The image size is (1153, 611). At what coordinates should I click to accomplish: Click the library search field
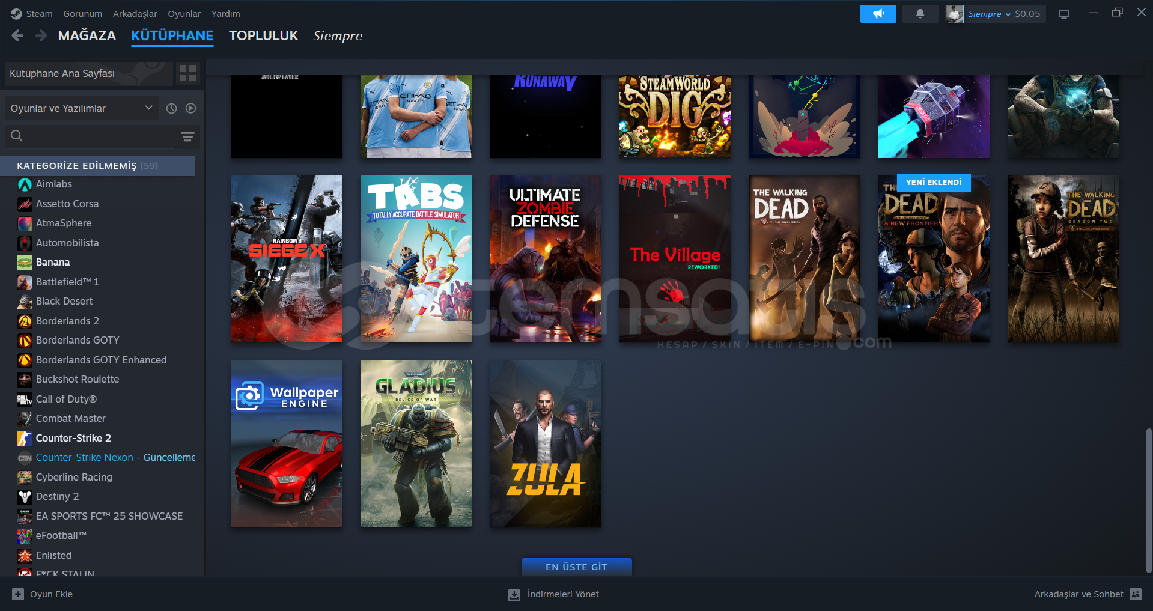(x=96, y=136)
